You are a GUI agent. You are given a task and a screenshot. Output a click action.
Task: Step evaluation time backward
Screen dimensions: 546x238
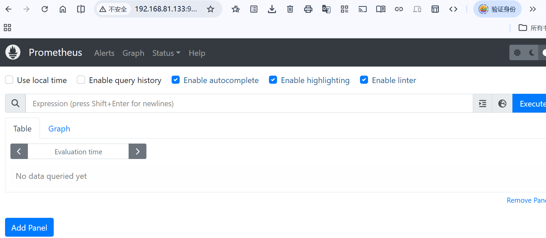19,151
